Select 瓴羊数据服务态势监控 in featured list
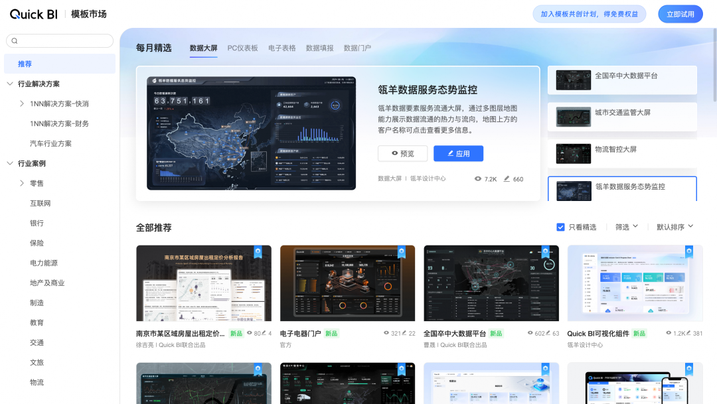This screenshot has width=717, height=404. (622, 189)
